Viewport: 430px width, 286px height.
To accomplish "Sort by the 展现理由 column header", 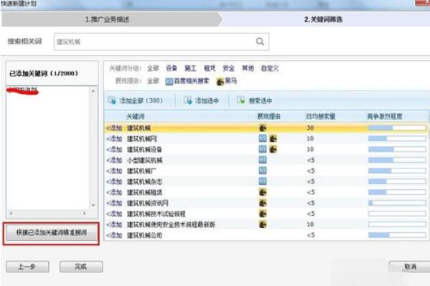I will click(x=268, y=116).
